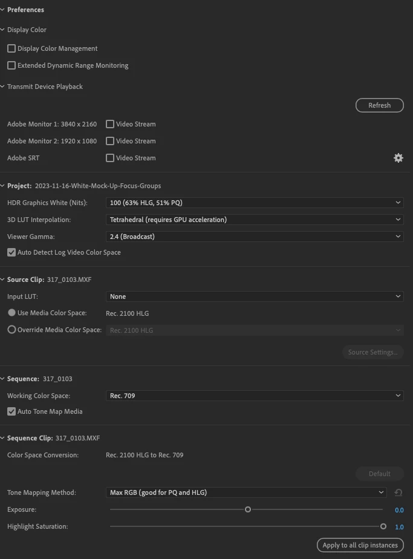Disable Auto Tone Map Media

point(11,411)
